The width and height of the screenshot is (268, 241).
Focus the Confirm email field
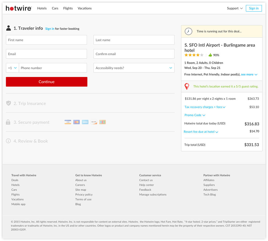[134, 54]
